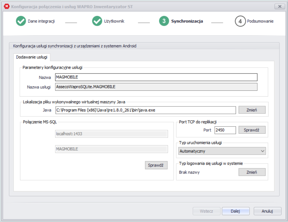Click the Dane integracji green checkmark icon
Image resolution: width=288 pixels, height=222 pixels.
(x=21, y=21)
